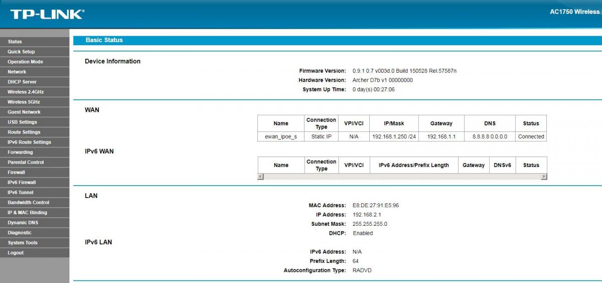Screen dimensions: 602x283
Task: Click the LAN MAC address value
Action: click(x=376, y=205)
